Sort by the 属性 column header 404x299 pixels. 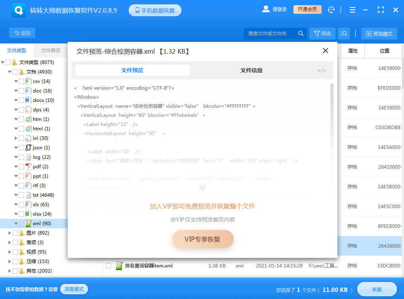click(353, 51)
